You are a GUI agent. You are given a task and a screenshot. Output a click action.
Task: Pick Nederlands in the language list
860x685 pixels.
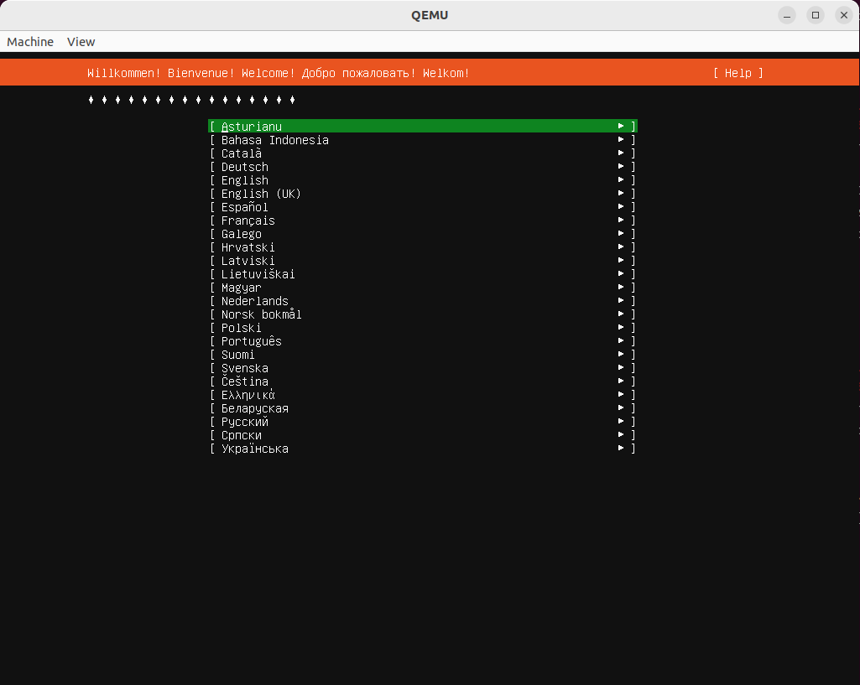[x=254, y=301]
